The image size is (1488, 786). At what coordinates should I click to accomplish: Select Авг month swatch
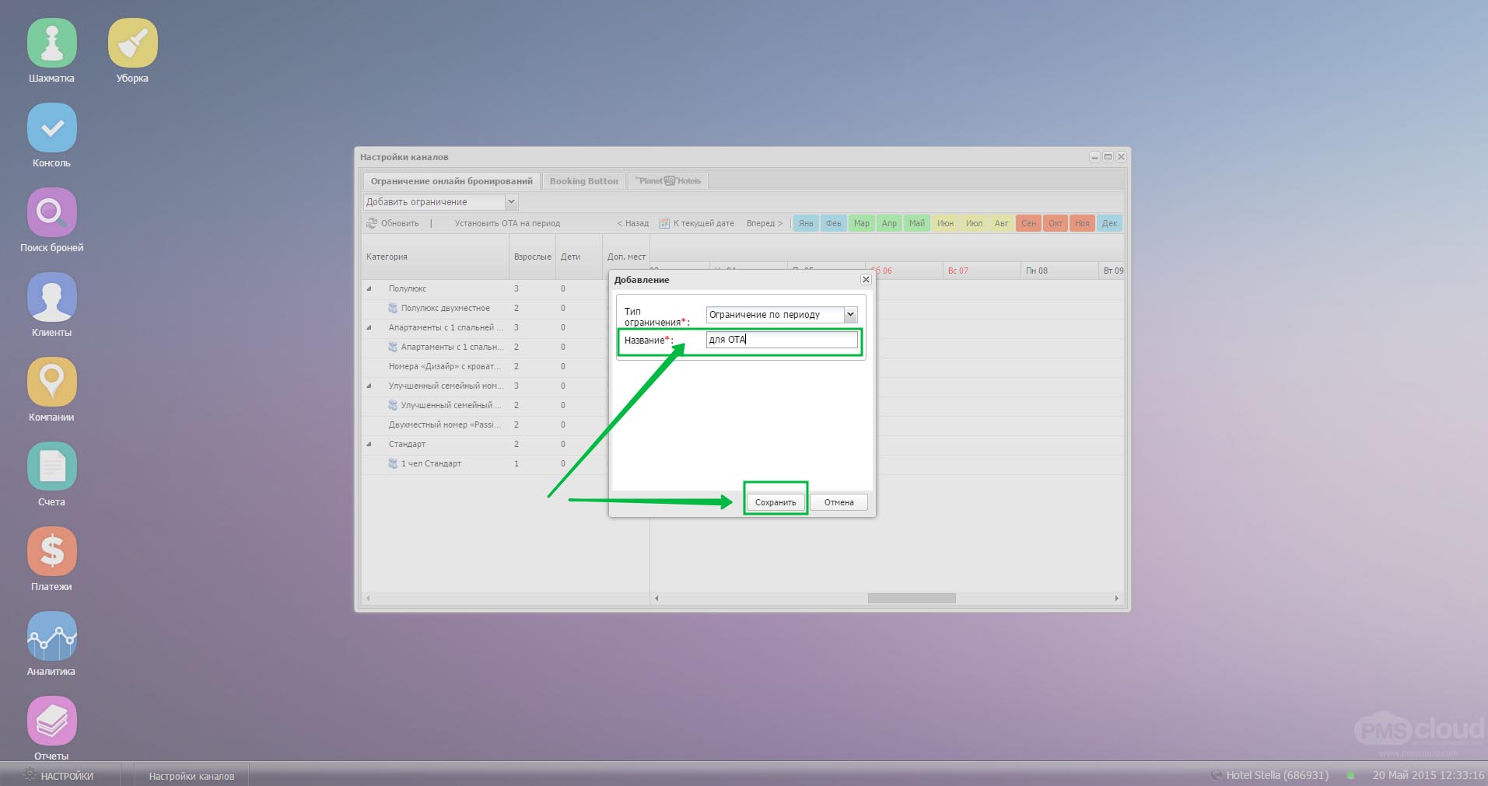pos(1001,223)
